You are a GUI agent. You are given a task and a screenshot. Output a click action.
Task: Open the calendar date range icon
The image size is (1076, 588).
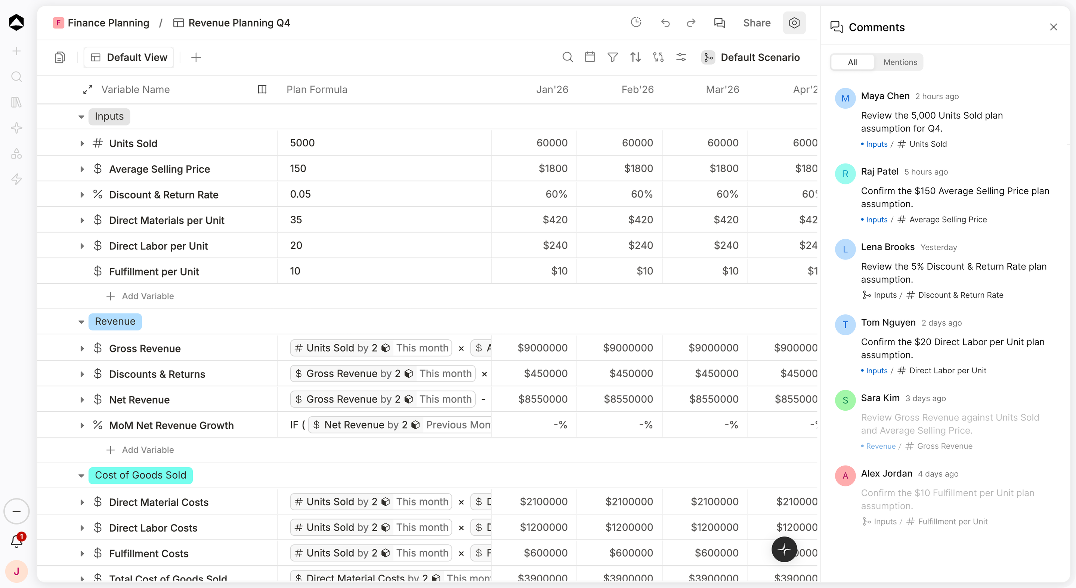[590, 57]
